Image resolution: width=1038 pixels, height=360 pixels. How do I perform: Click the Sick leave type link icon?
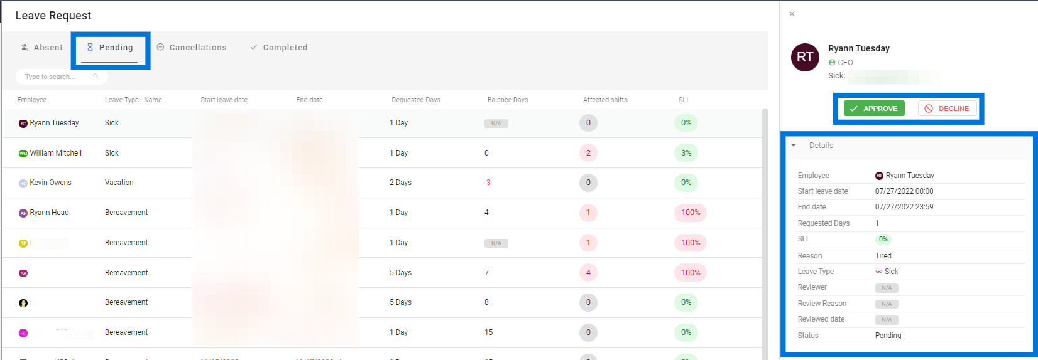[x=879, y=272]
